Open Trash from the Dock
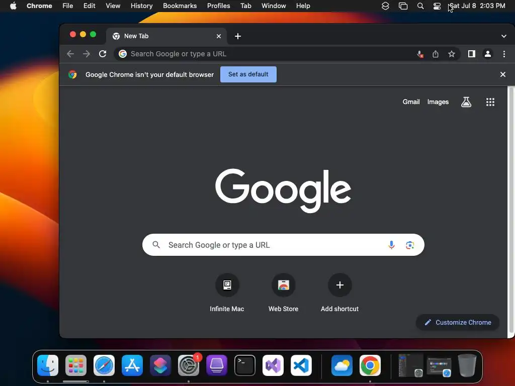The height and width of the screenshot is (386, 515). point(467,365)
